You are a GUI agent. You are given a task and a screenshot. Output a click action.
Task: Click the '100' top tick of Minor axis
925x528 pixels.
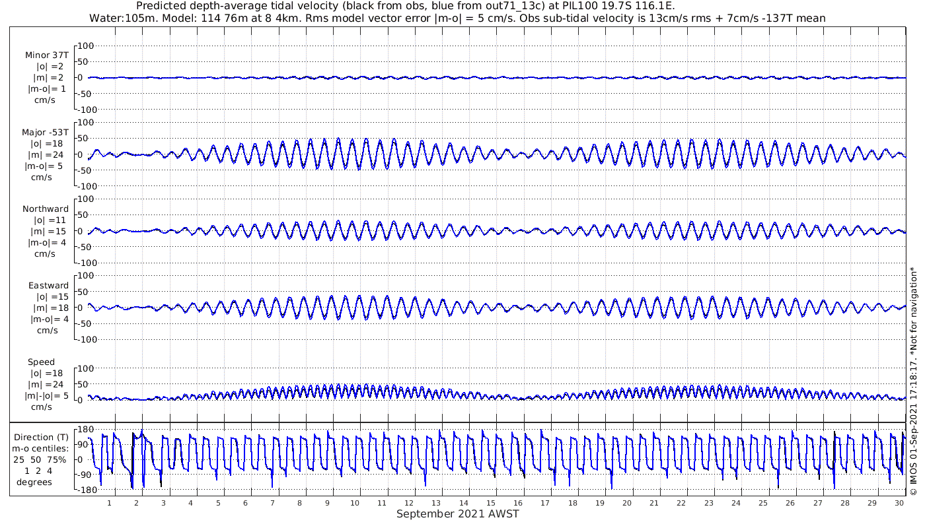click(86, 46)
